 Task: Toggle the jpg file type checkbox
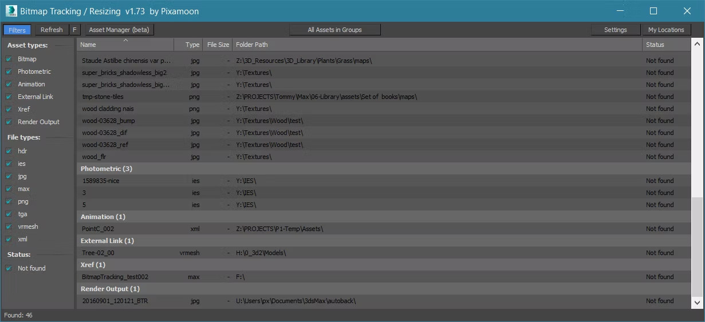pyautogui.click(x=9, y=176)
